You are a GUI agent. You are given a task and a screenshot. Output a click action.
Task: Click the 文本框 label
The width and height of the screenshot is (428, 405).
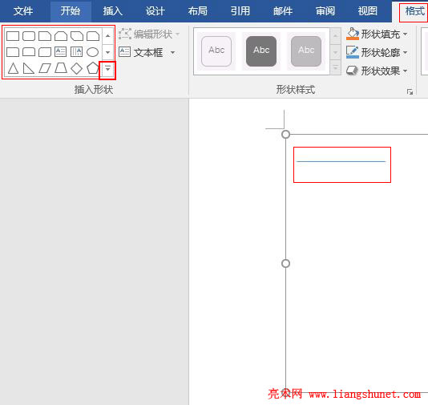pos(148,52)
